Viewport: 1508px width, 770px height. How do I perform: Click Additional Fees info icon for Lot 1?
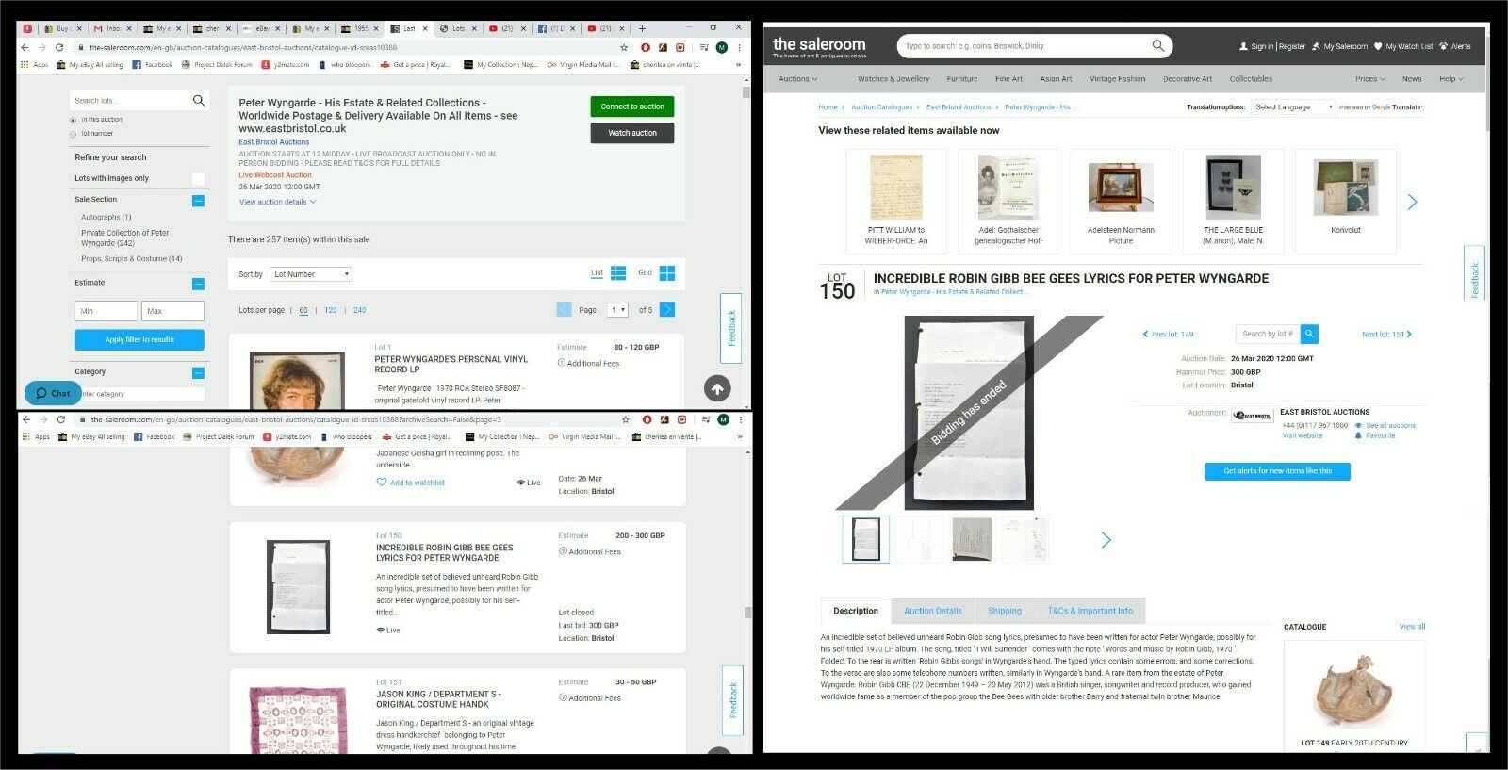tap(562, 363)
